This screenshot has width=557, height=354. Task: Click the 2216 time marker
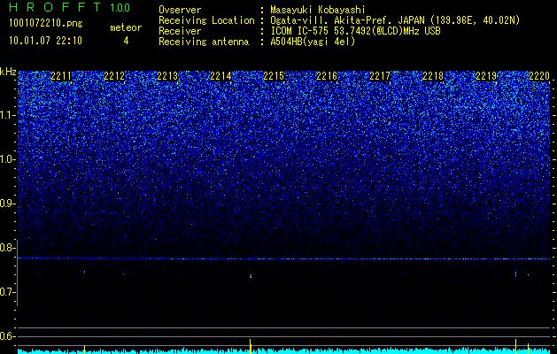[x=327, y=76]
